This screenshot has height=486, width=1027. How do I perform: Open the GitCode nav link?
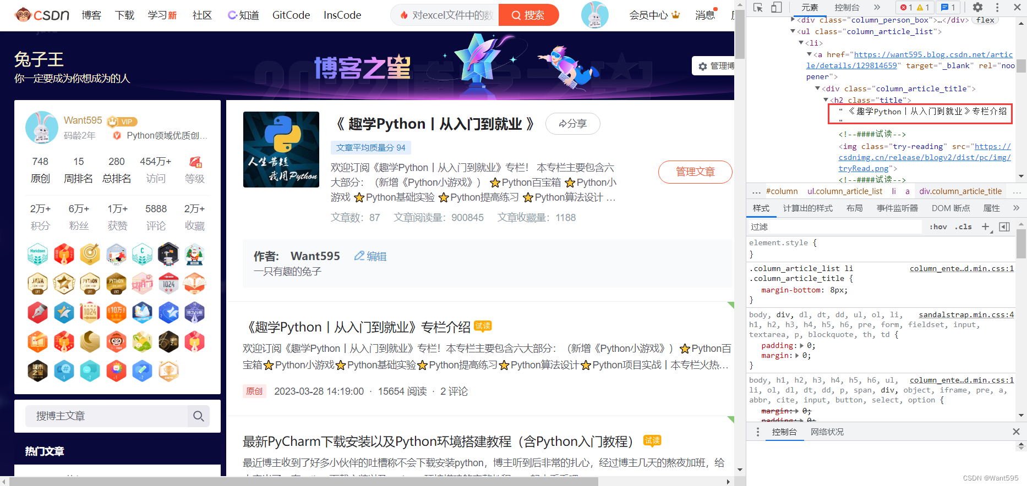pyautogui.click(x=291, y=15)
